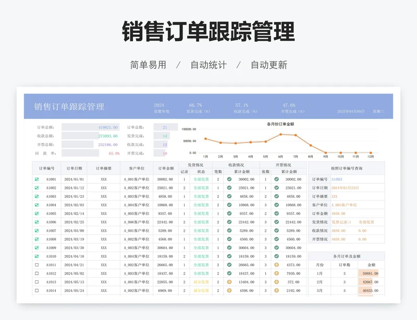
Task: Click the 57.1% 收款完成 value in the banner
Action: (x=241, y=105)
